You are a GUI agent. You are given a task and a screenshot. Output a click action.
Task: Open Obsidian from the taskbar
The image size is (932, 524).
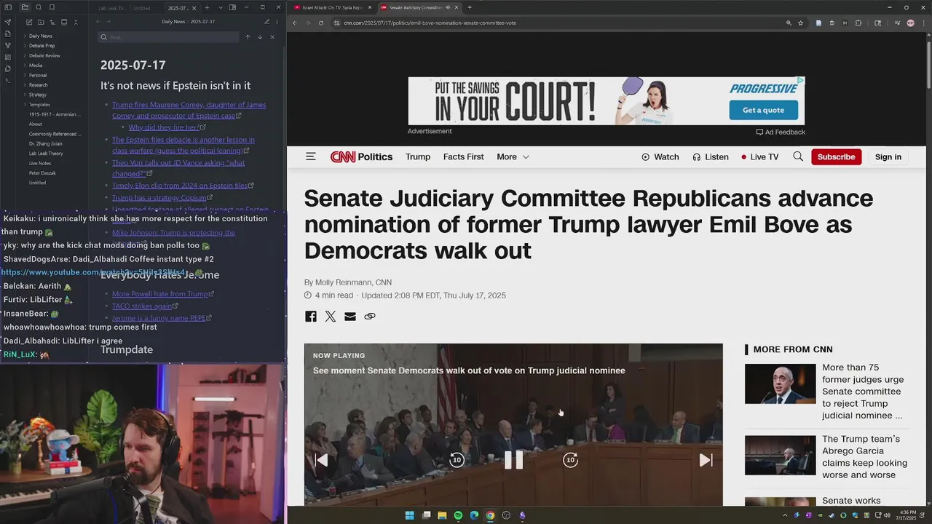[522, 515]
